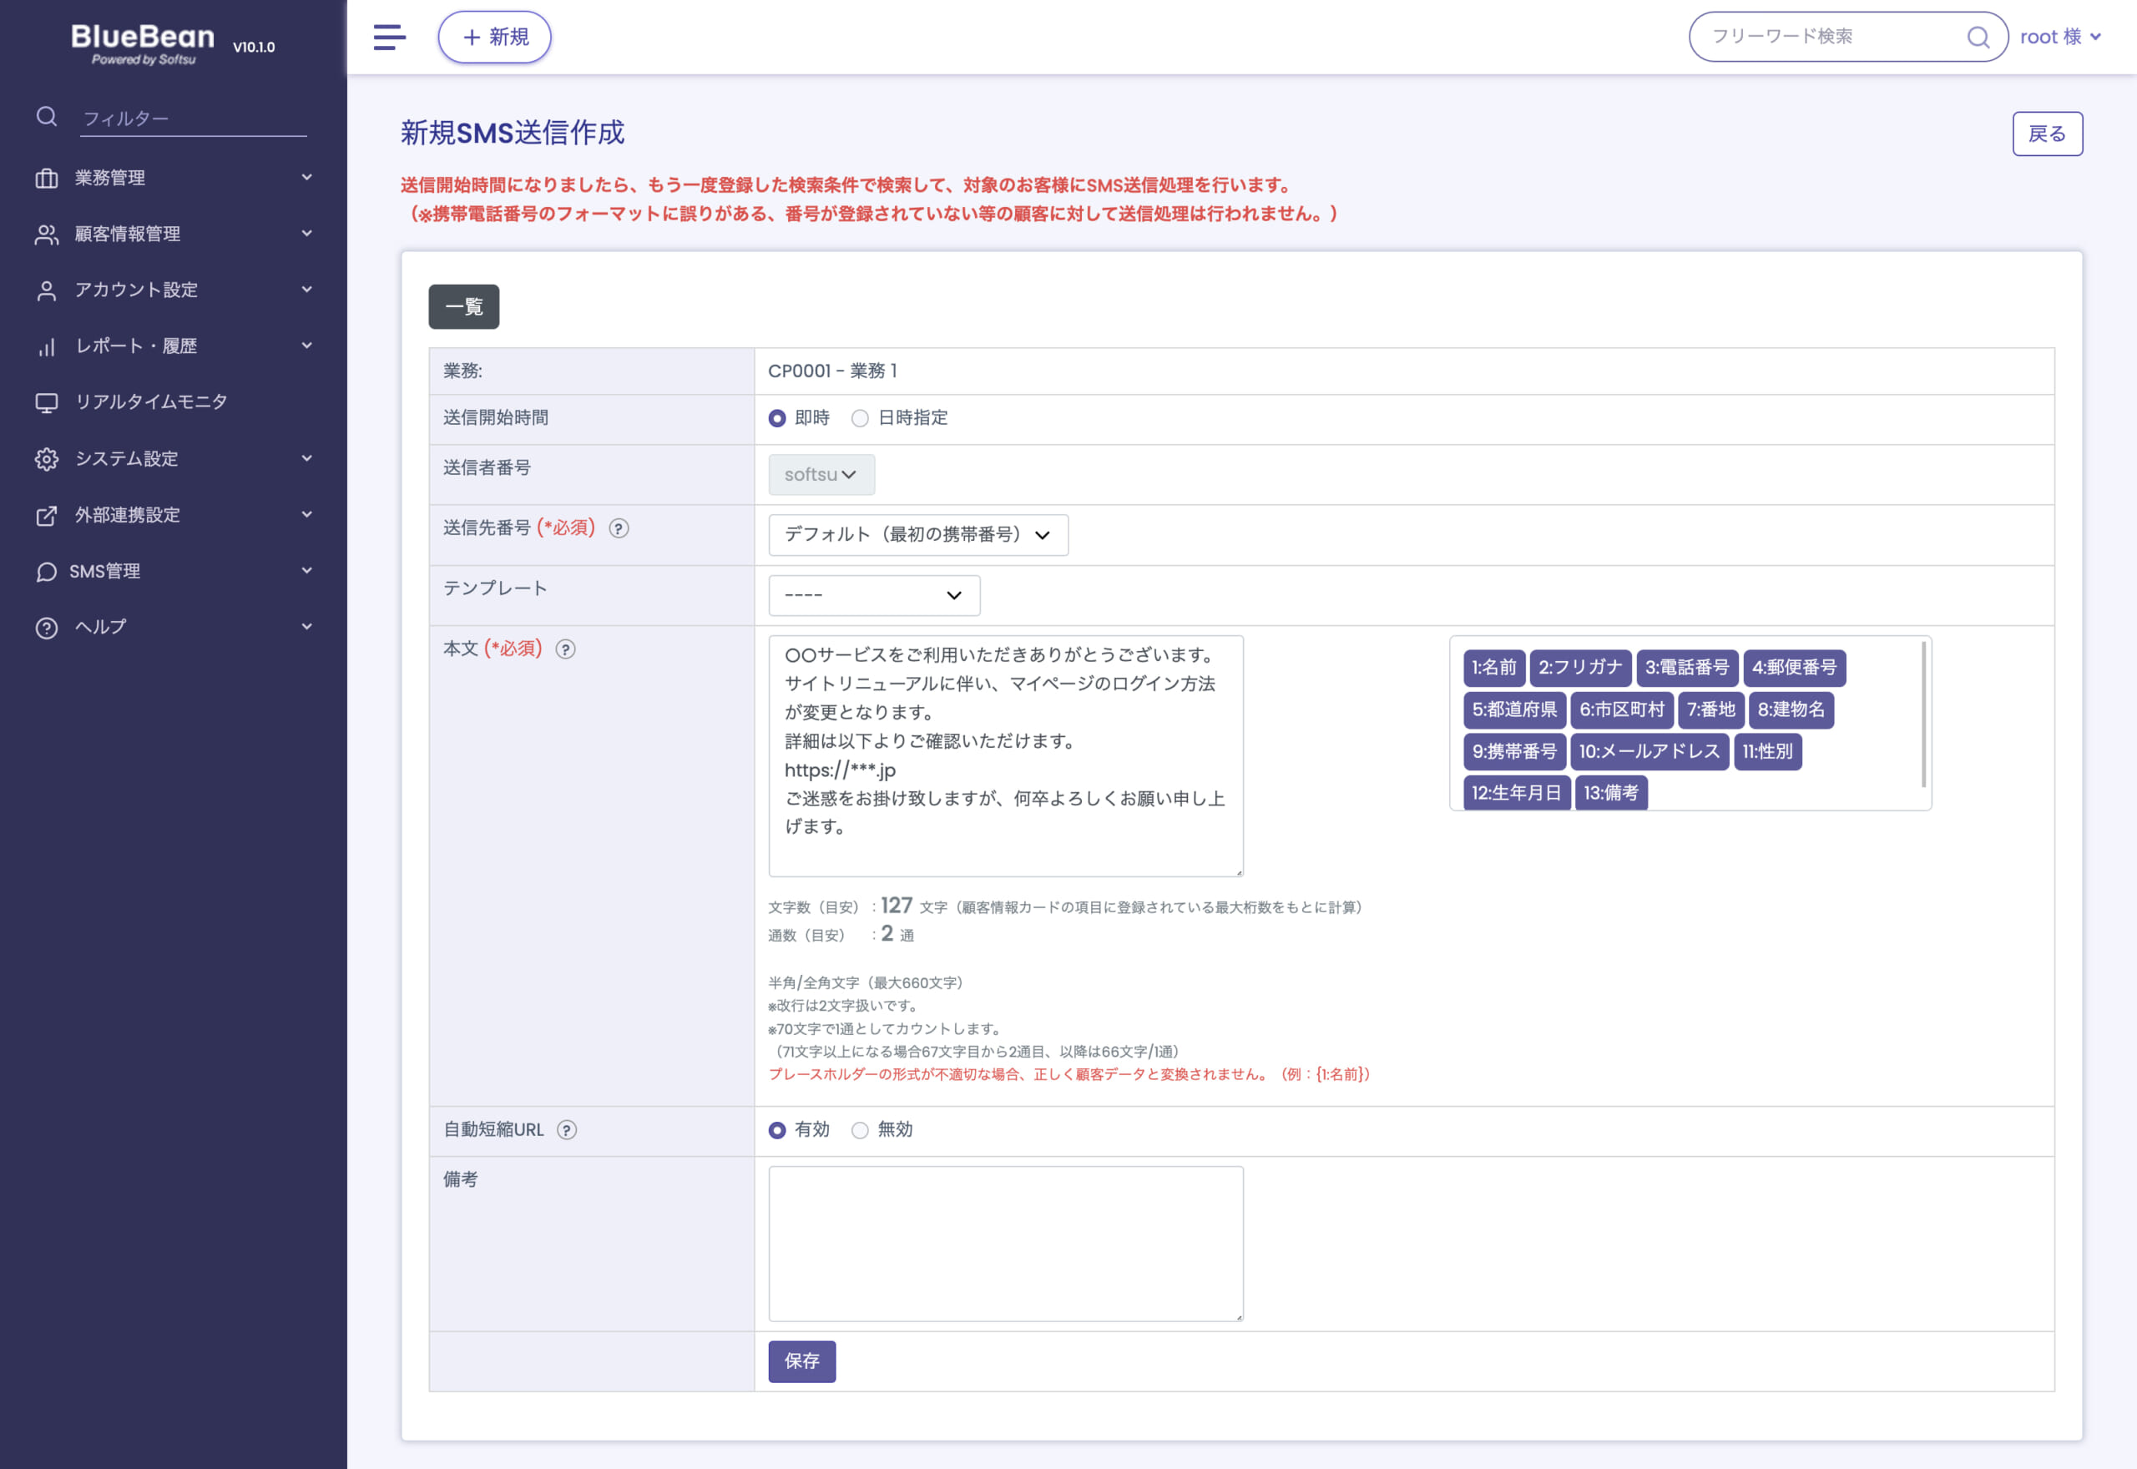Insert the 4:郵便番号 placeholder tag

1794,667
